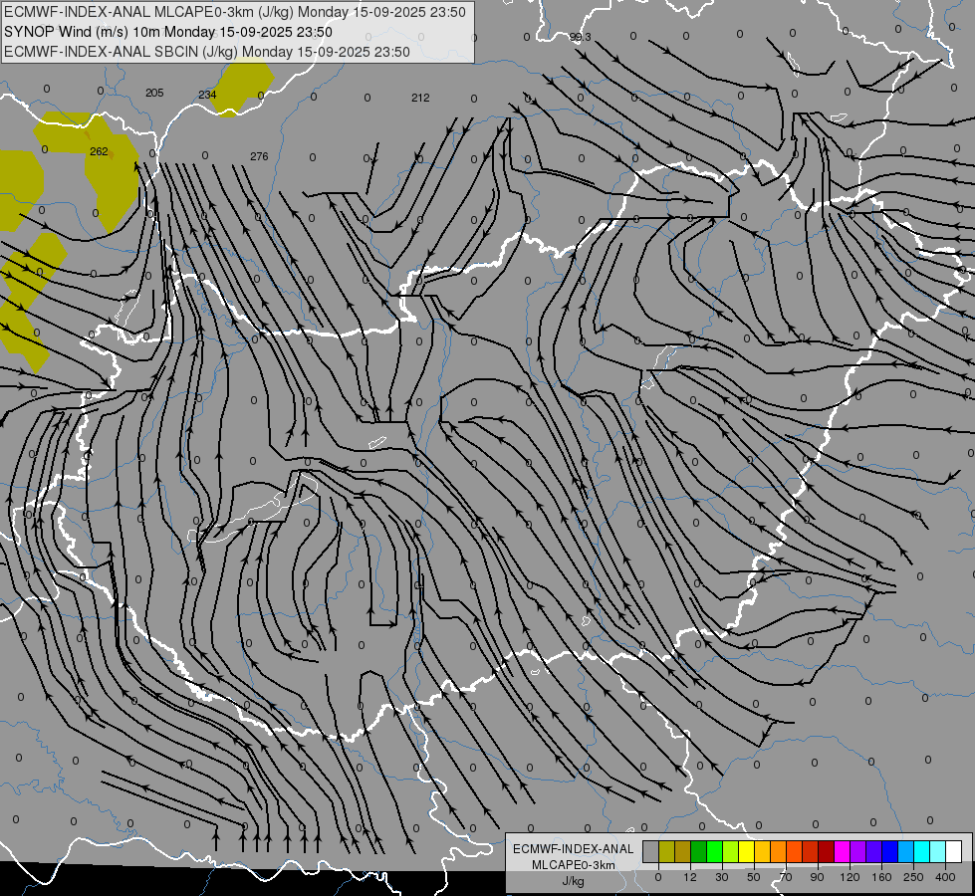Select the dark green legend swatch
Viewport: 975px width, 896px height.
699,851
